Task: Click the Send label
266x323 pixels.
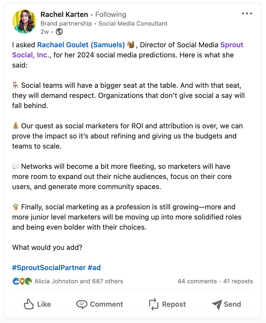Action: coord(232,304)
